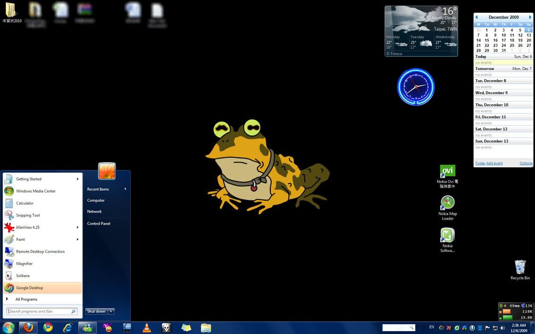535x334 pixels.
Task: Launch Google Chrome from the taskbar
Action: click(x=48, y=327)
